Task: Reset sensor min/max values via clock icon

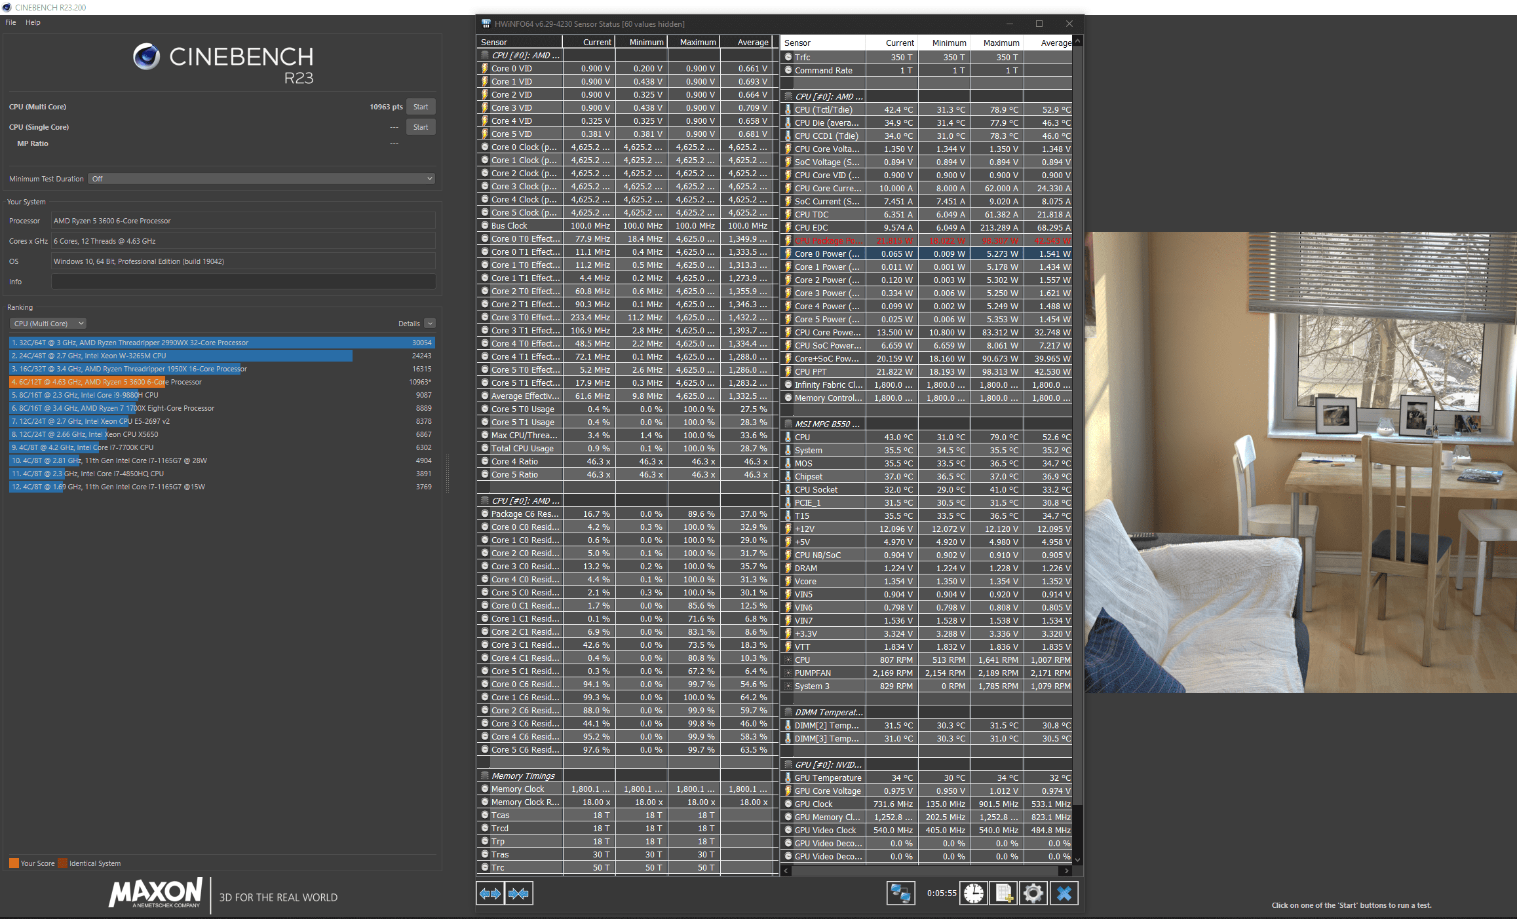Action: (x=974, y=893)
